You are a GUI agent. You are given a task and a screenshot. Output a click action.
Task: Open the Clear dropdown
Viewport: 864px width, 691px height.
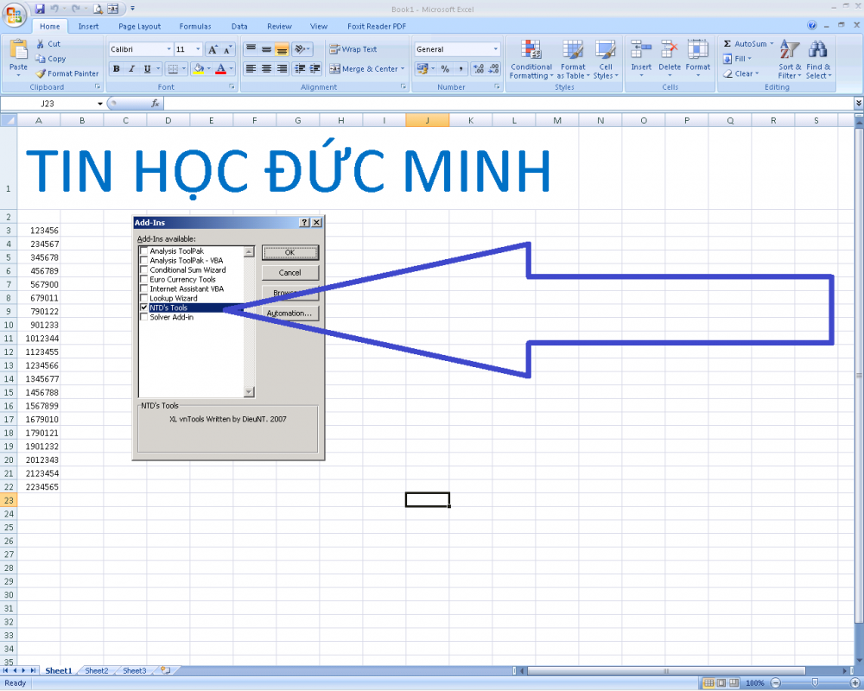coord(741,73)
